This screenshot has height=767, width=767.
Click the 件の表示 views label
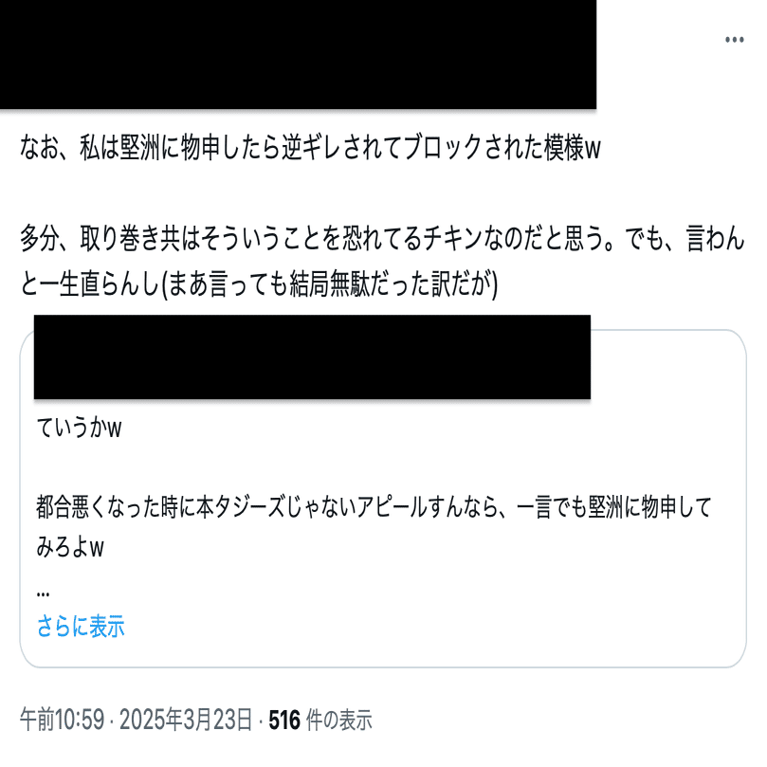coord(339,720)
